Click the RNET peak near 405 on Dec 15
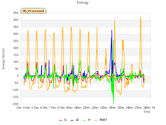The width and height of the screenshot is (166, 125). click(115, 20)
